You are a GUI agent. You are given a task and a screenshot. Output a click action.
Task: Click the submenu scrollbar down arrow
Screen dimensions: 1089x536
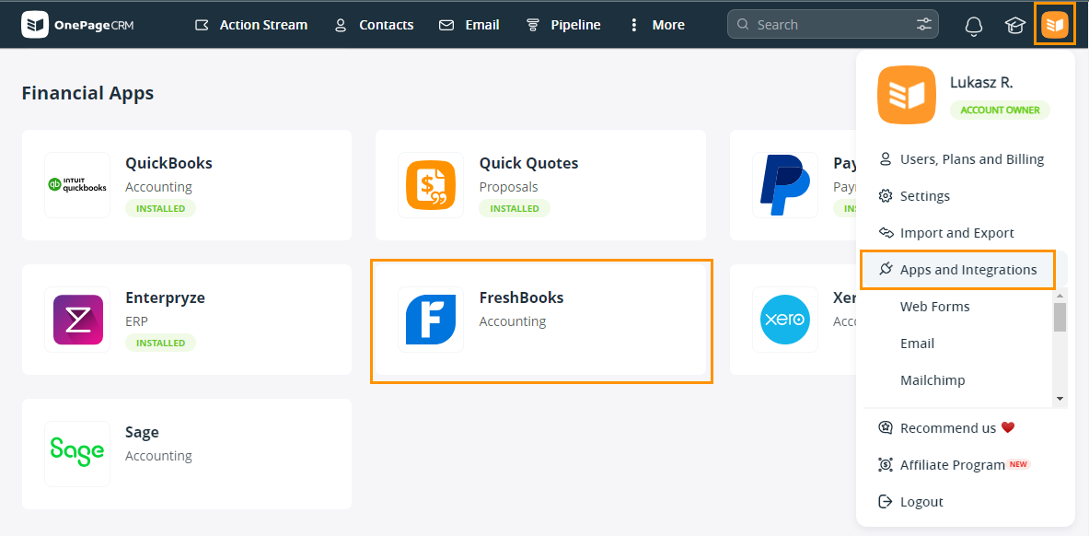click(x=1060, y=399)
